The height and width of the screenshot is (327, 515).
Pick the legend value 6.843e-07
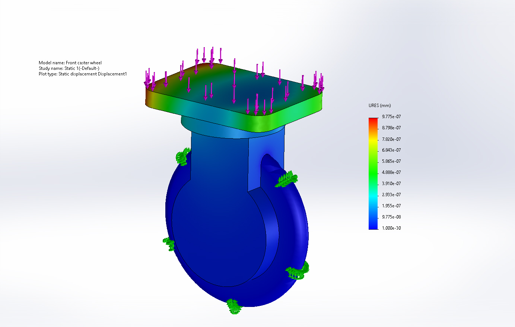click(391, 150)
